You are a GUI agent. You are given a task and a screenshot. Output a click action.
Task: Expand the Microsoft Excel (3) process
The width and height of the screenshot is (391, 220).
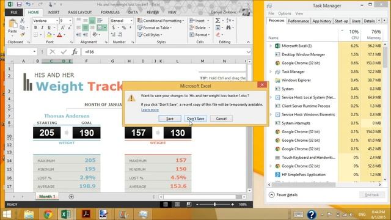point(271,46)
